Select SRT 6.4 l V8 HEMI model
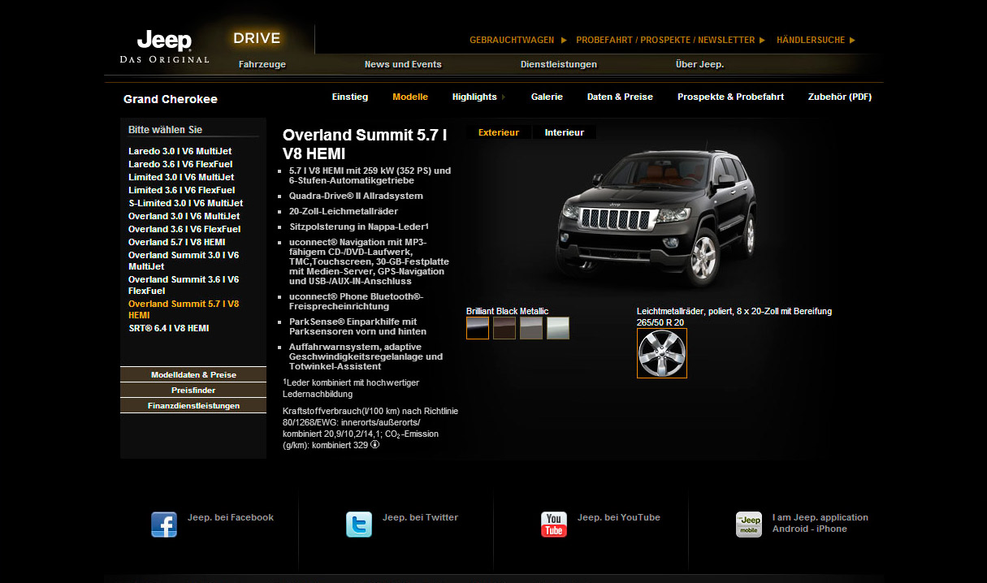 coord(168,328)
